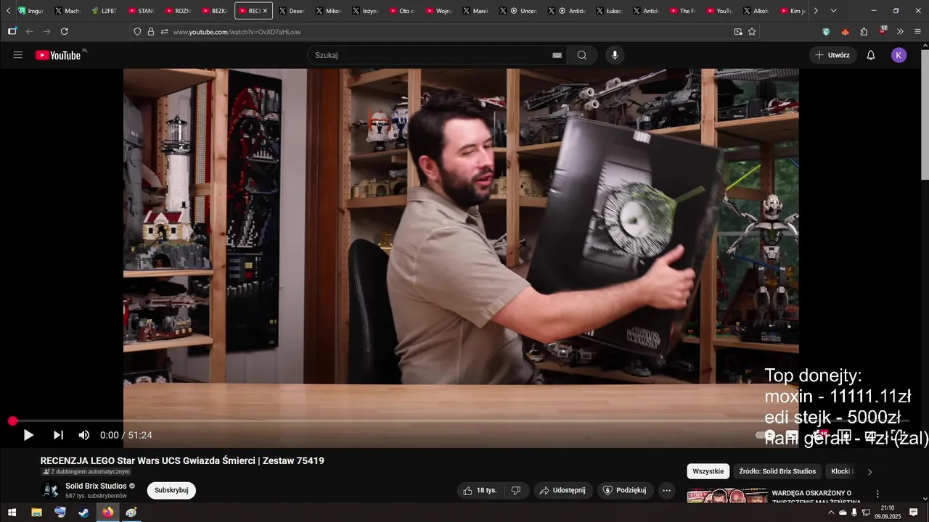
Task: Show more suggestion chips with the arrow
Action: pos(869,472)
